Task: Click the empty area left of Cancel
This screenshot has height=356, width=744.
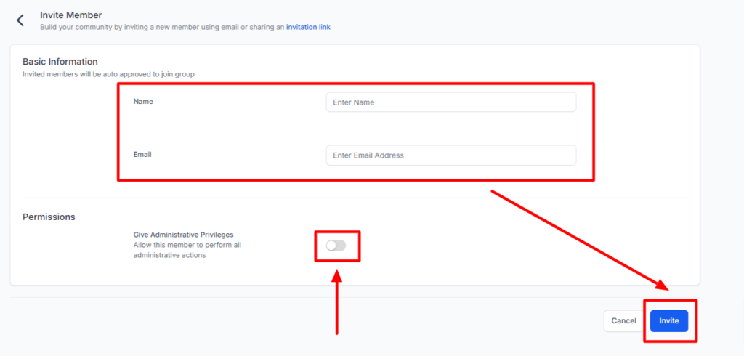Action: [363, 320]
